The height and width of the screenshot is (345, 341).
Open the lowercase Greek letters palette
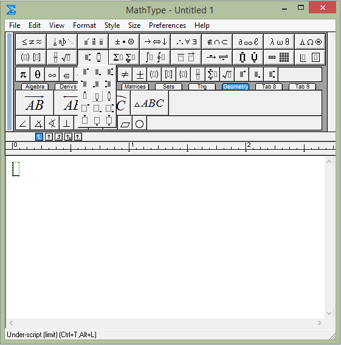click(x=279, y=42)
